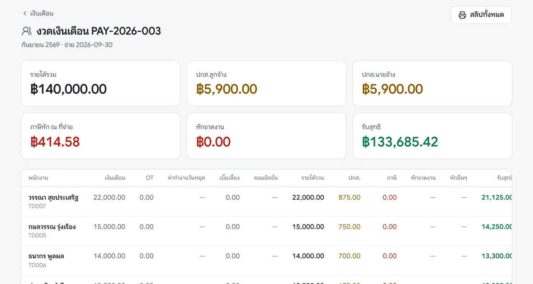The image size is (533, 284).
Task: Click the ปกส.นายจ้าง card label
Action: point(378,75)
